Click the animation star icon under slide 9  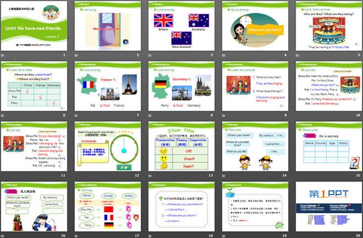224,115
